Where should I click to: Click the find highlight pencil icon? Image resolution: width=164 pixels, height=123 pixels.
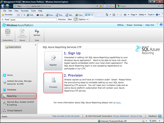click(x=76, y=19)
